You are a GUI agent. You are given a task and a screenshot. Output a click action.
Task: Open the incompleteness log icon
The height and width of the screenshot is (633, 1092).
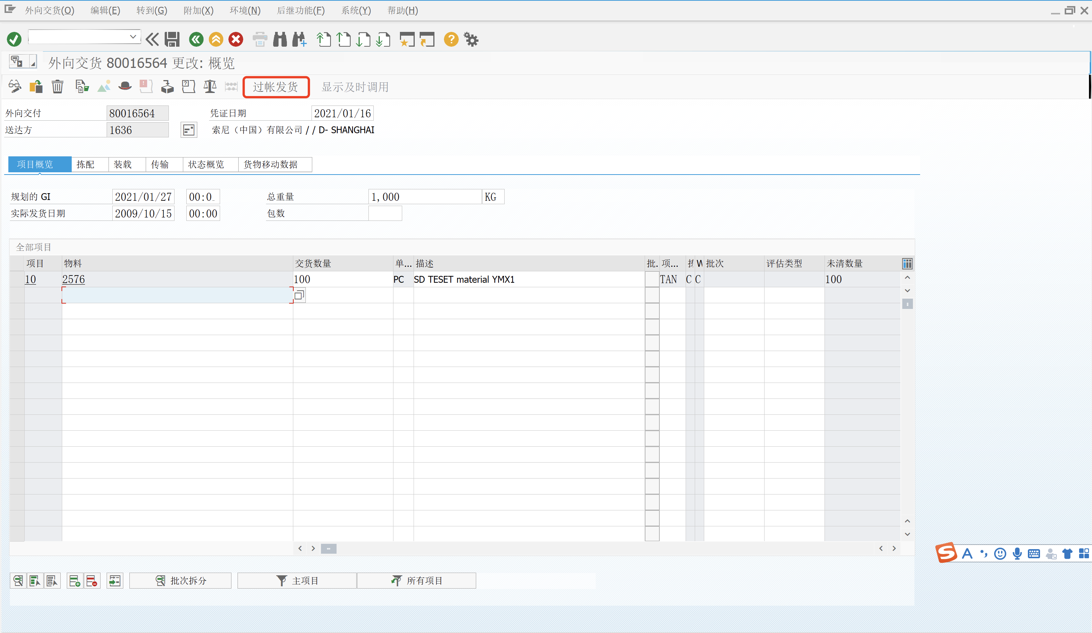(x=146, y=87)
